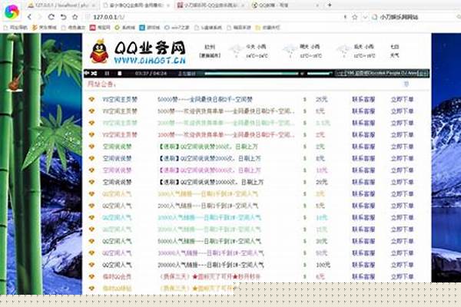Open the win7之家 bookmark
Viewport: 461px width, 307px height.
click(x=177, y=28)
